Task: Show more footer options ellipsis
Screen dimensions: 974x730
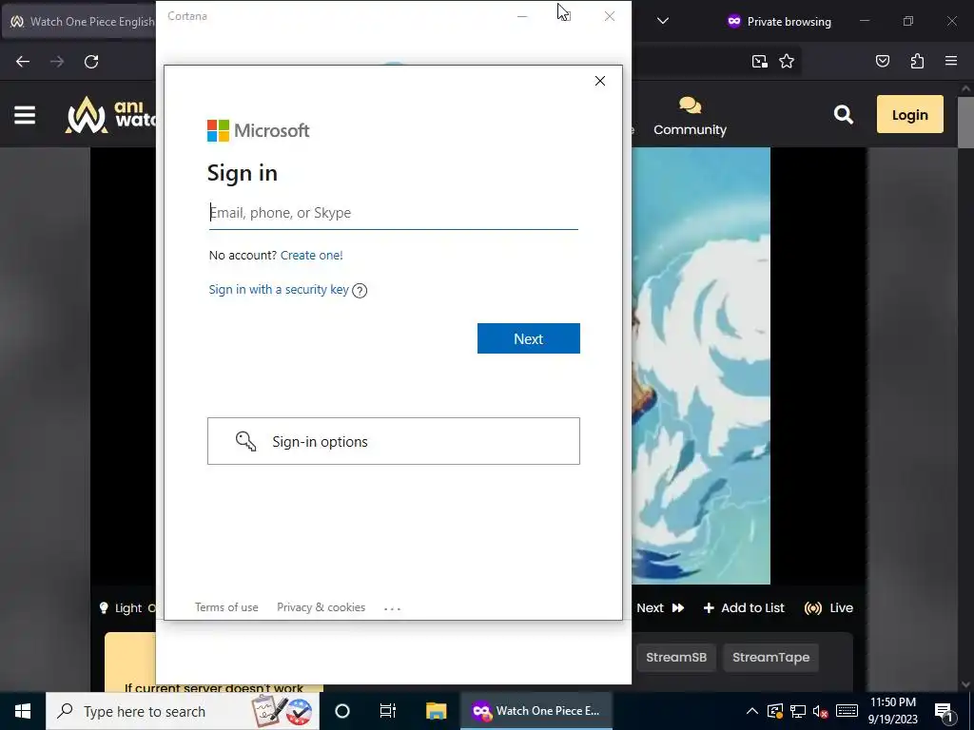Action: 393,608
